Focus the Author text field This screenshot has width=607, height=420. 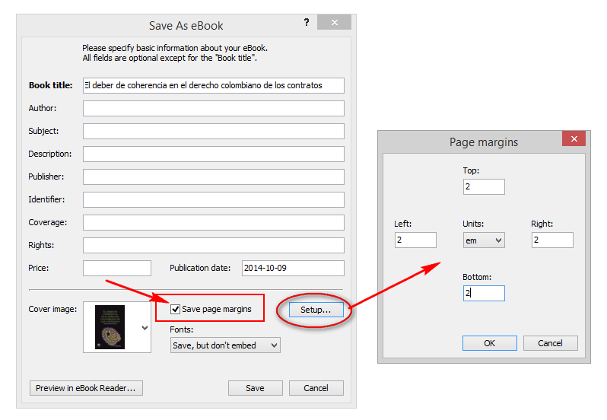point(213,108)
